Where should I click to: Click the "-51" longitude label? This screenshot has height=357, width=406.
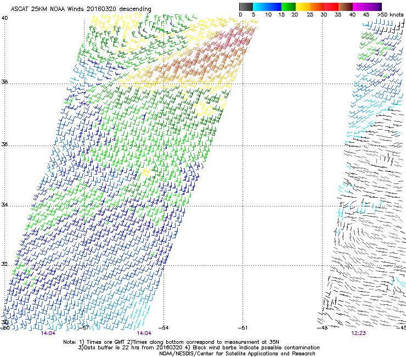point(243,328)
